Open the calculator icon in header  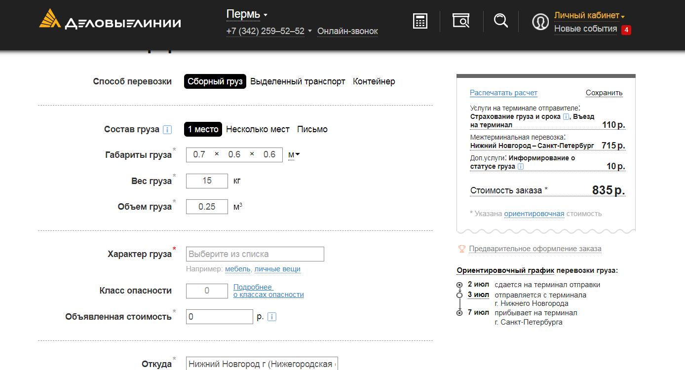(420, 21)
